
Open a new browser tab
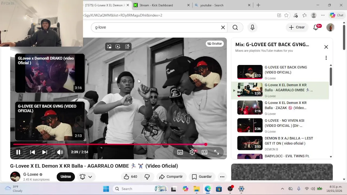(258, 5)
